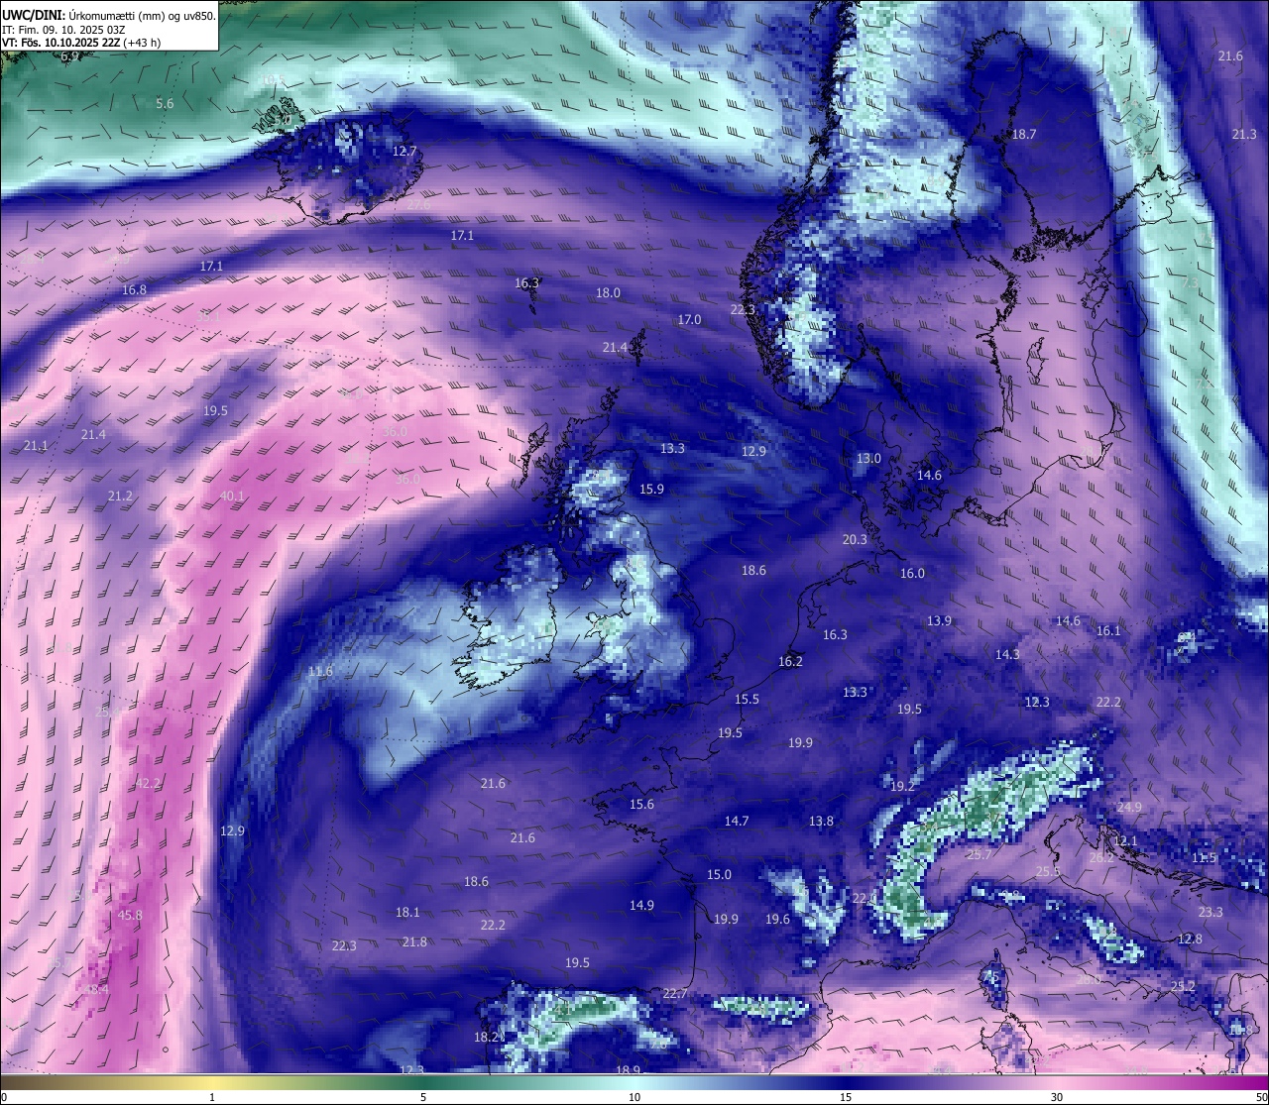Click the 18.0 value label
The width and height of the screenshot is (1269, 1105).
pyautogui.click(x=608, y=293)
